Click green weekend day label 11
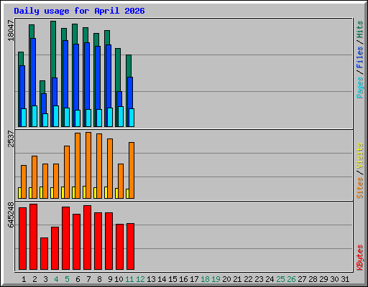The width and height of the screenshot is (368, 287). click(129, 279)
